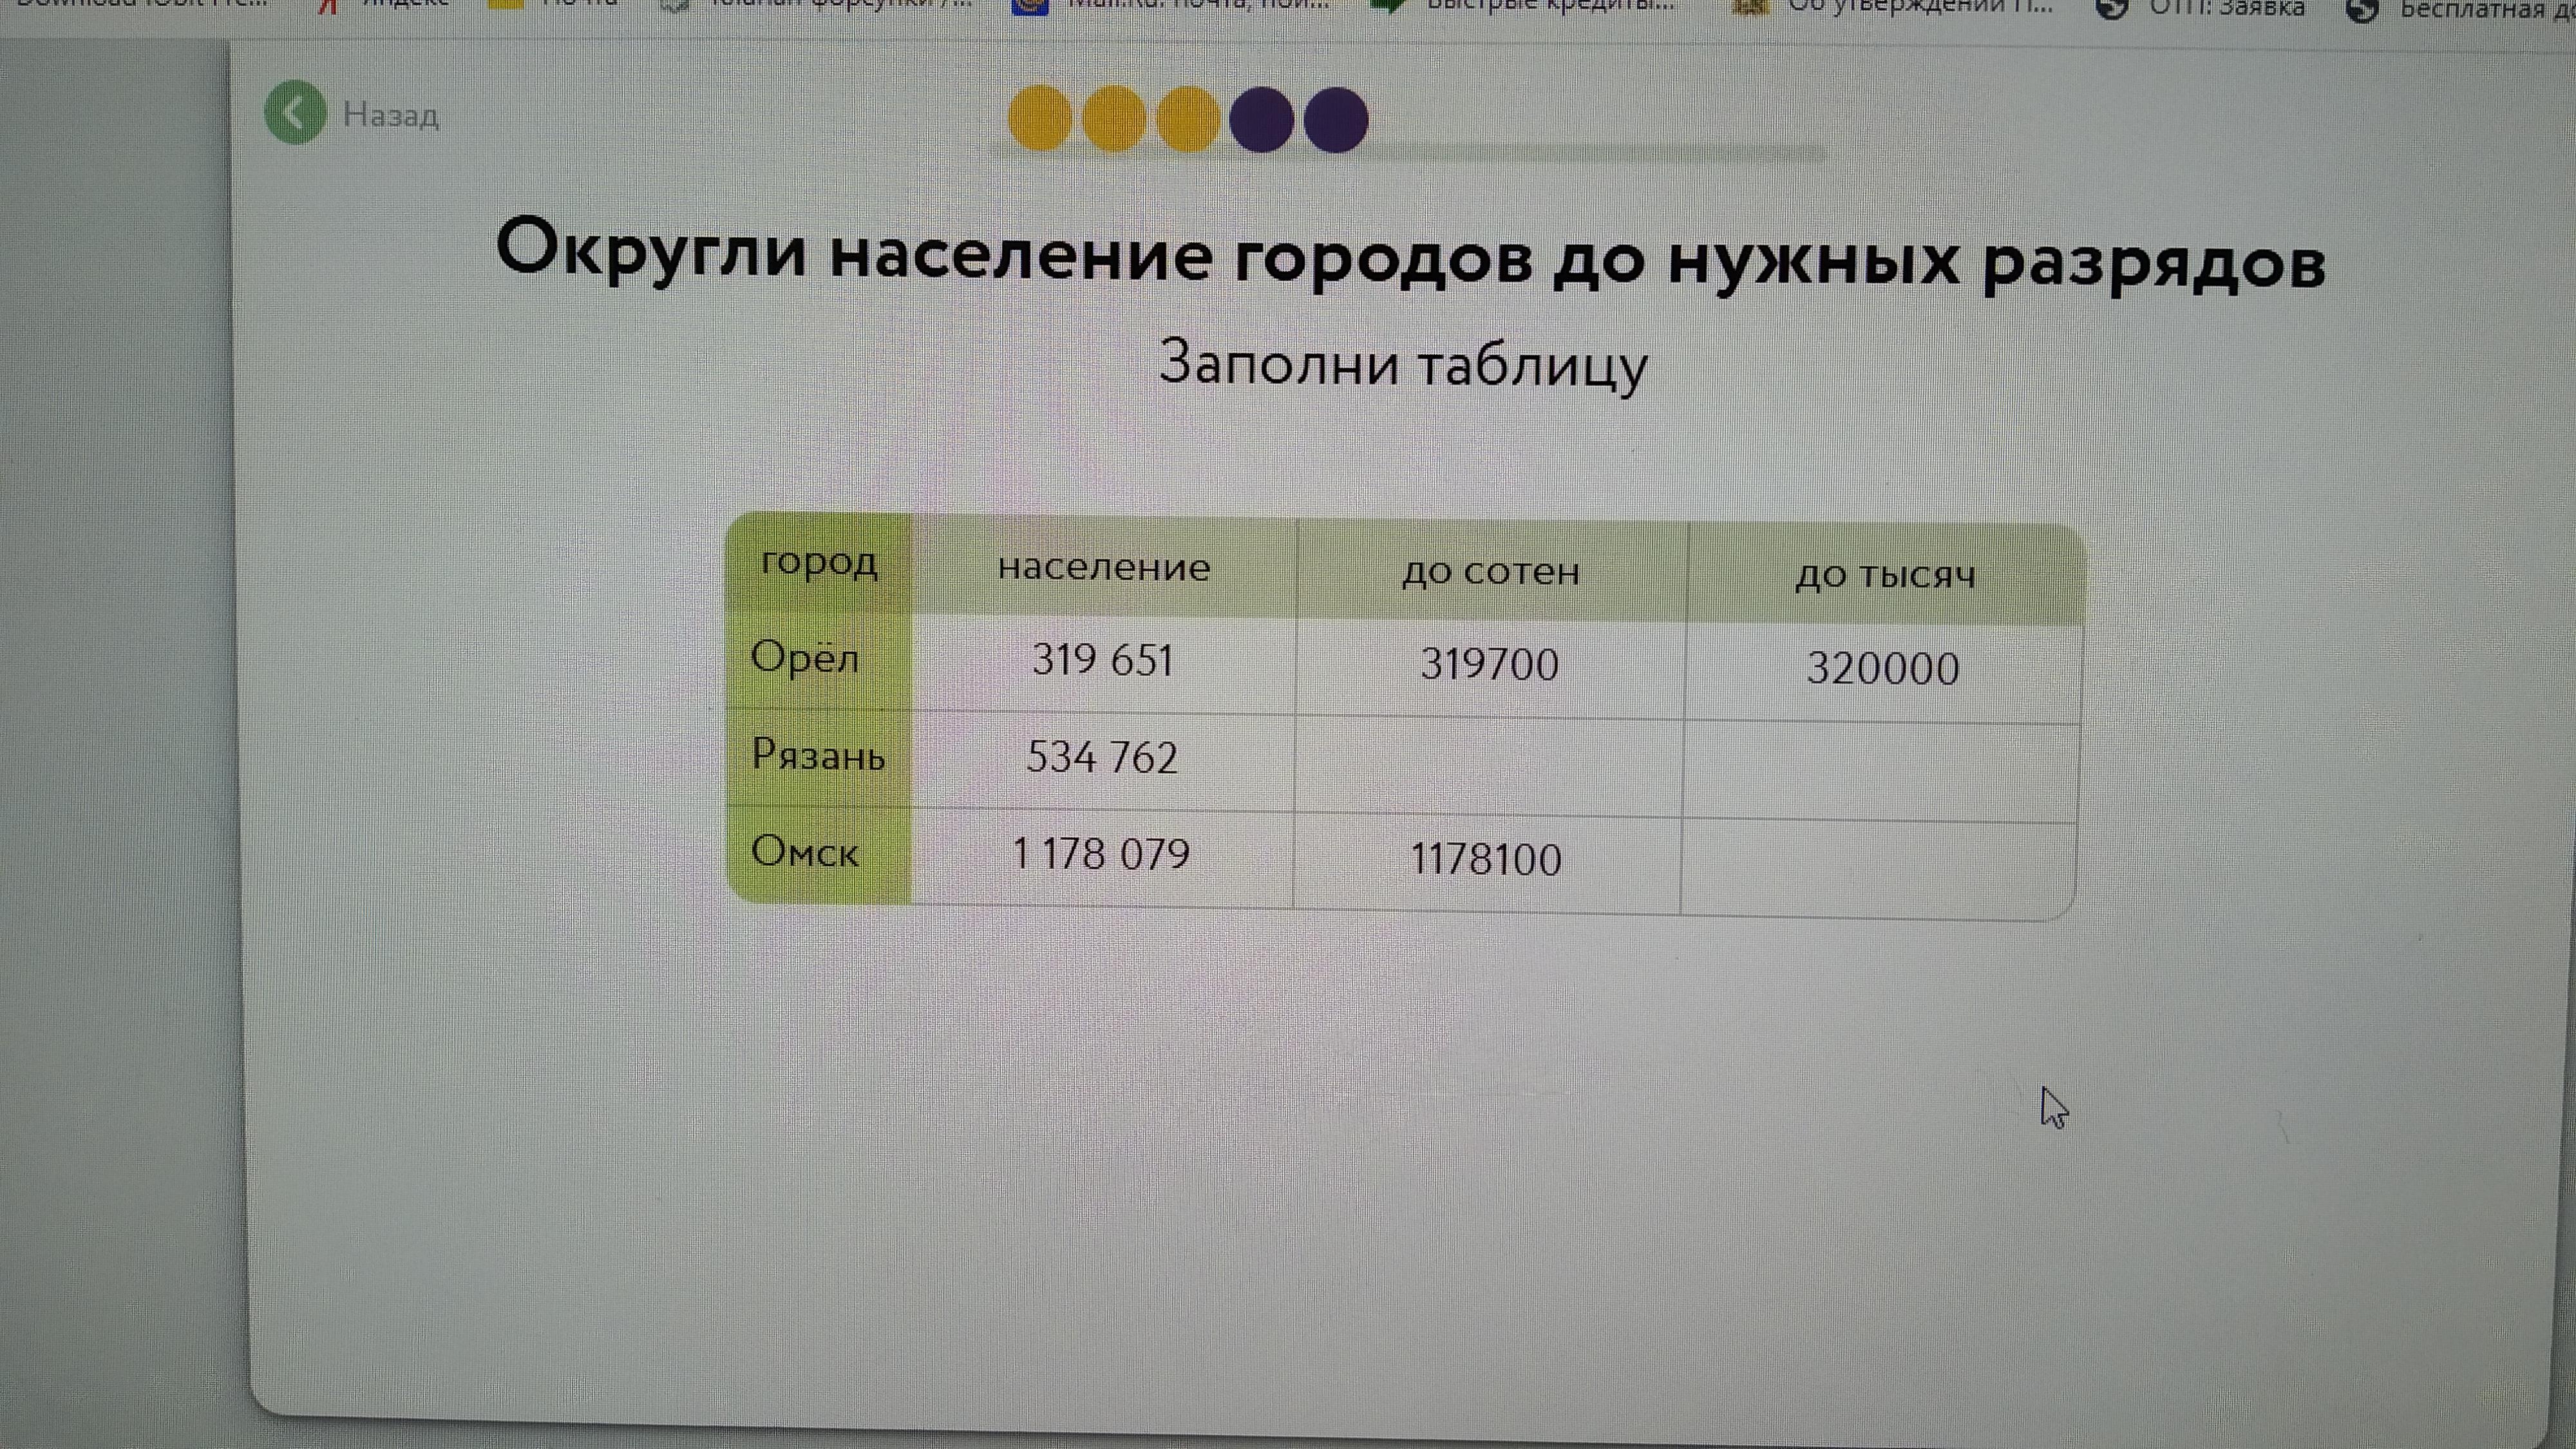This screenshot has width=2576, height=1449.
Task: Click empty Рязань 'до сотен' cell
Action: click(x=1489, y=765)
